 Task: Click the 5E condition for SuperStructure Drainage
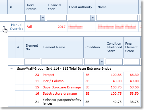pyautogui.click(x=94, y=87)
